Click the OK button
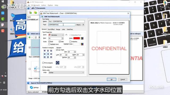The height and width of the screenshot is (95, 170). [x=112, y=79]
